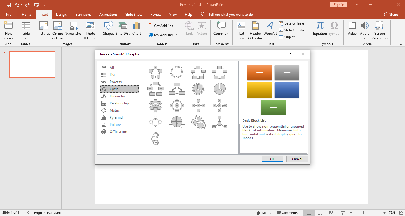Screen dimensions: 405x216
Task: Choose the Basic Pie layout
Action: tap(220, 89)
